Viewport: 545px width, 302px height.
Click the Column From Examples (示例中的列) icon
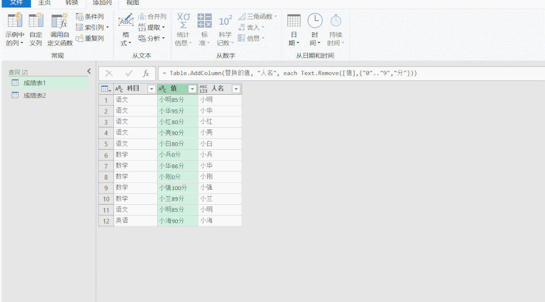pyautogui.click(x=15, y=21)
